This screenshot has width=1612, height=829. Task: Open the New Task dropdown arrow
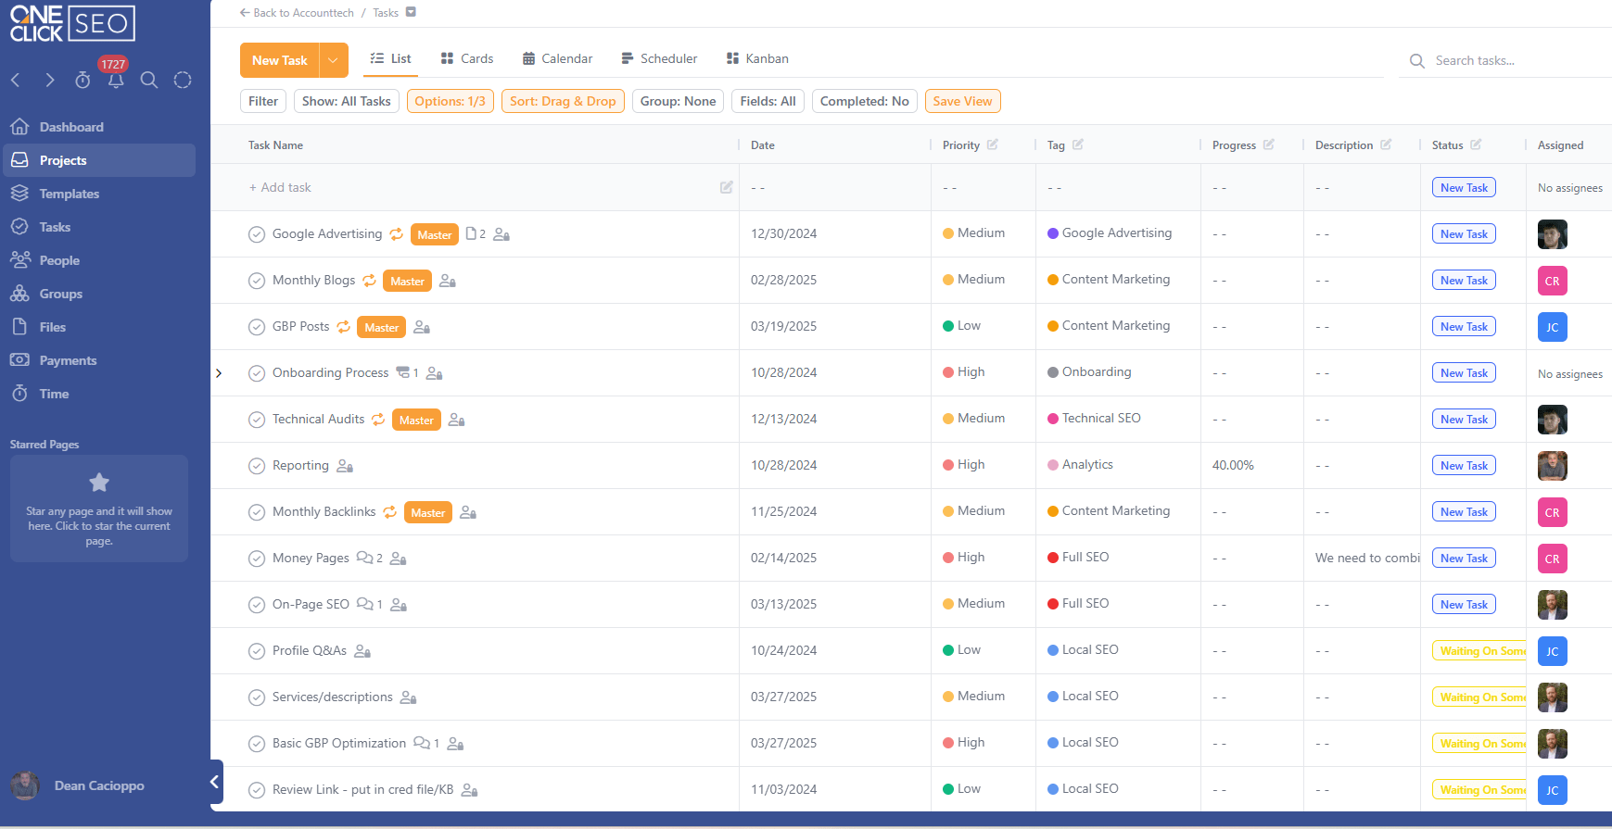334,60
